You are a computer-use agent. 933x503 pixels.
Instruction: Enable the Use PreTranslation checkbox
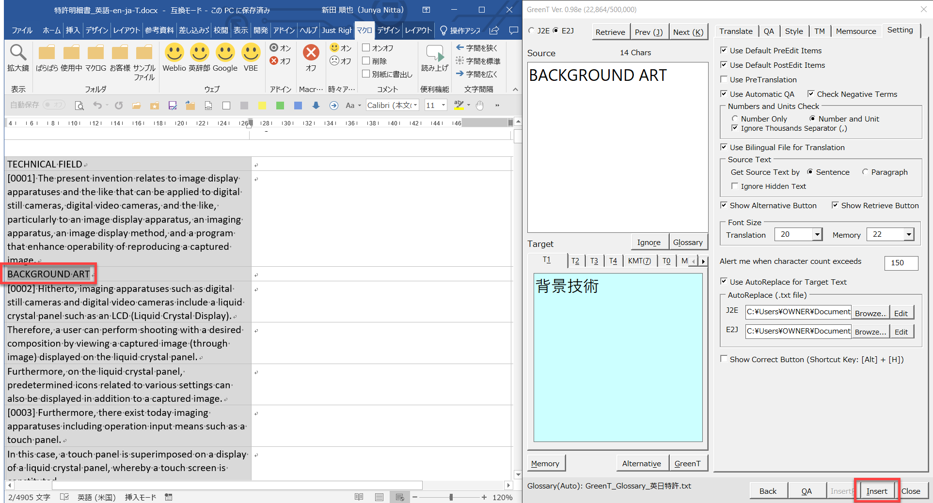(724, 79)
